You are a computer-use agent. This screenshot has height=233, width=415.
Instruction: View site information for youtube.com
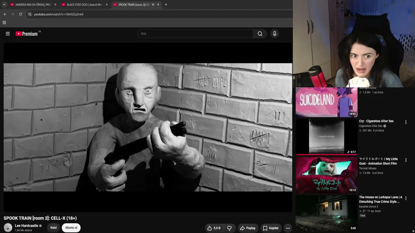[x=30, y=14]
